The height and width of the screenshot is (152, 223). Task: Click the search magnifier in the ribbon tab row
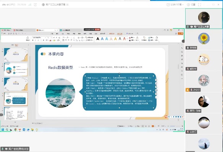tap(137, 34)
